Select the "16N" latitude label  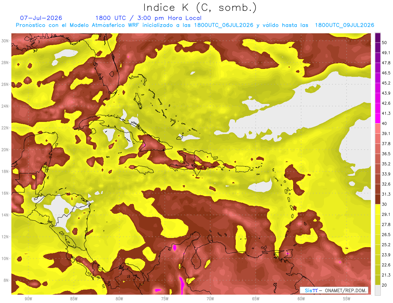point(5,193)
